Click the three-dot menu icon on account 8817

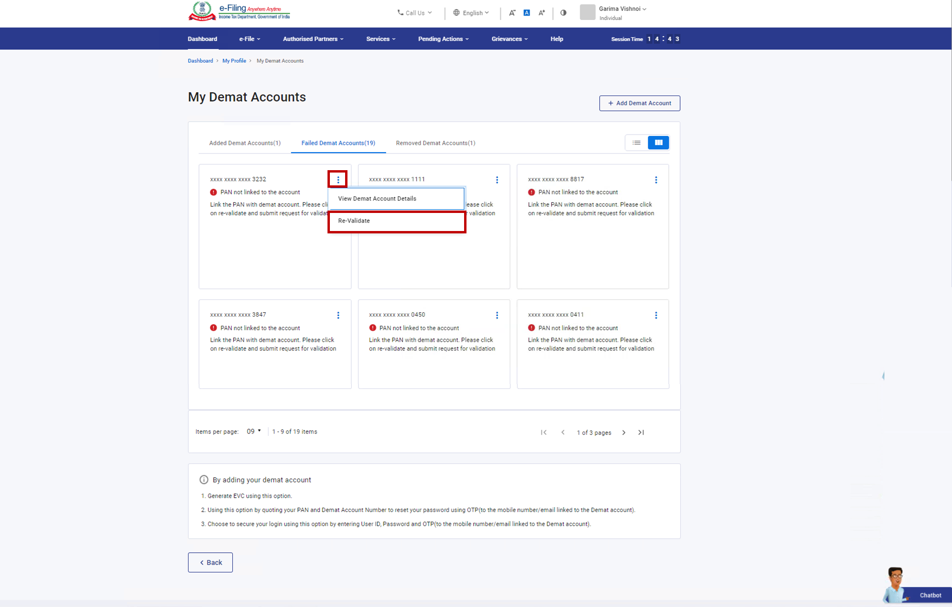656,180
